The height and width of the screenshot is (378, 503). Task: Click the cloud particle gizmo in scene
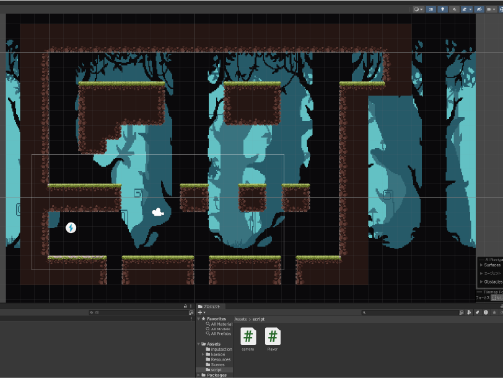coord(158,213)
